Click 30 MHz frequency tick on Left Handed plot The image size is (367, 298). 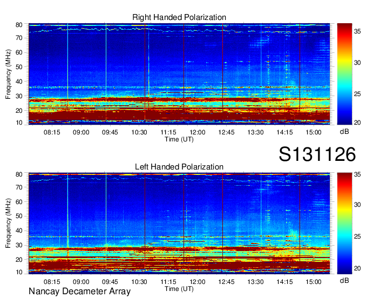[19, 245]
